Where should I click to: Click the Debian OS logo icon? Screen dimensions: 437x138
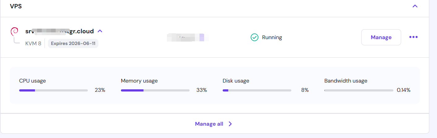(14, 31)
